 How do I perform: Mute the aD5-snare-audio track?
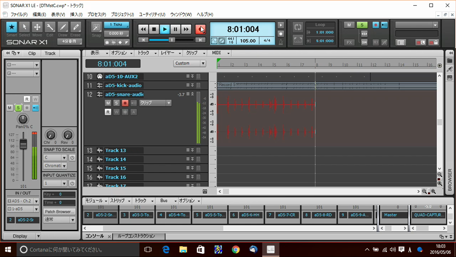tap(108, 103)
